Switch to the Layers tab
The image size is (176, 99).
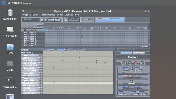(x=139, y=53)
